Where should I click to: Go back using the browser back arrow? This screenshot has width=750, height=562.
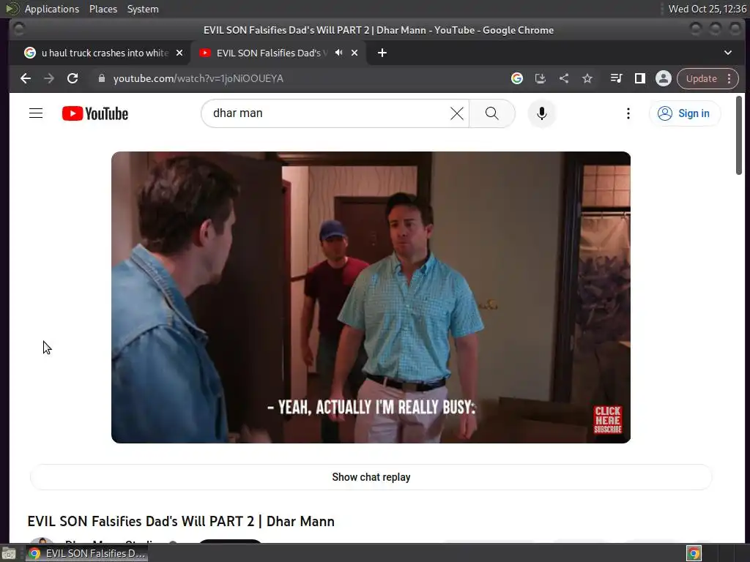pyautogui.click(x=26, y=78)
